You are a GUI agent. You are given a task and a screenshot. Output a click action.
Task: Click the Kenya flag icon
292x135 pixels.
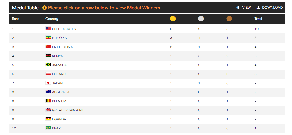[x=48, y=56]
